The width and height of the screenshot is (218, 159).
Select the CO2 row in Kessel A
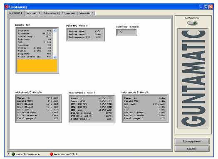click(35, 42)
